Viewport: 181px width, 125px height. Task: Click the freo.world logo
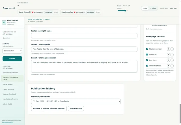[x=9, y=8]
